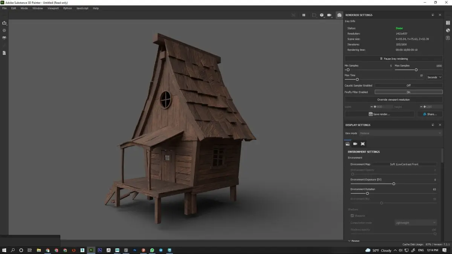The height and width of the screenshot is (254, 452).
Task: Open the weather widget showing 50°F Cloudy
Action: pyautogui.click(x=378, y=250)
